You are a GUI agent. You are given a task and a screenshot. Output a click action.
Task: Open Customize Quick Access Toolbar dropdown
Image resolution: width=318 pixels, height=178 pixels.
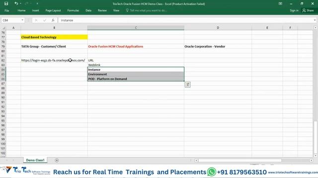[x=37, y=3]
